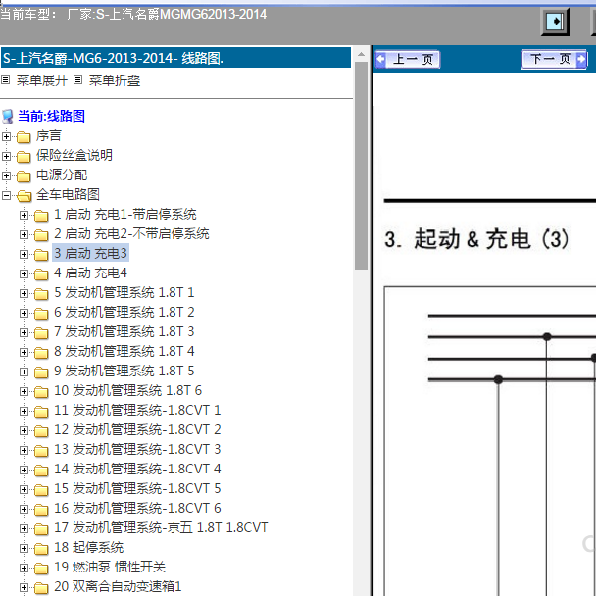Open 20 双离合自动变速箱1 entry

coord(118,586)
